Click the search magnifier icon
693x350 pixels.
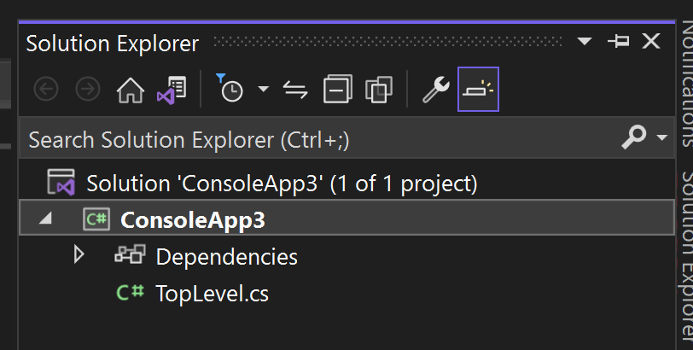tap(634, 137)
